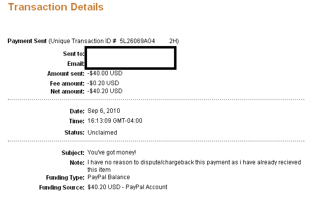Image resolution: width=309 pixels, height=197 pixels.
Task: Click the Payment Sent label
Action: pyautogui.click(x=27, y=41)
